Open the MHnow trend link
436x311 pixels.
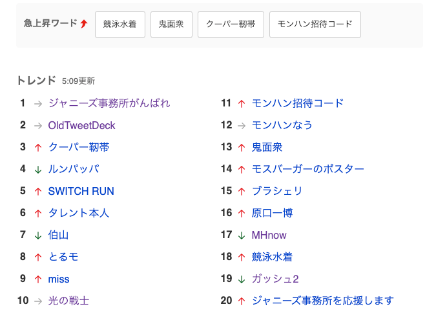click(x=269, y=236)
